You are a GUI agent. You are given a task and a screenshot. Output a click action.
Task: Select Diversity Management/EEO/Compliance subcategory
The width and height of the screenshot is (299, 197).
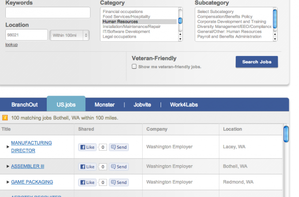click(x=234, y=27)
